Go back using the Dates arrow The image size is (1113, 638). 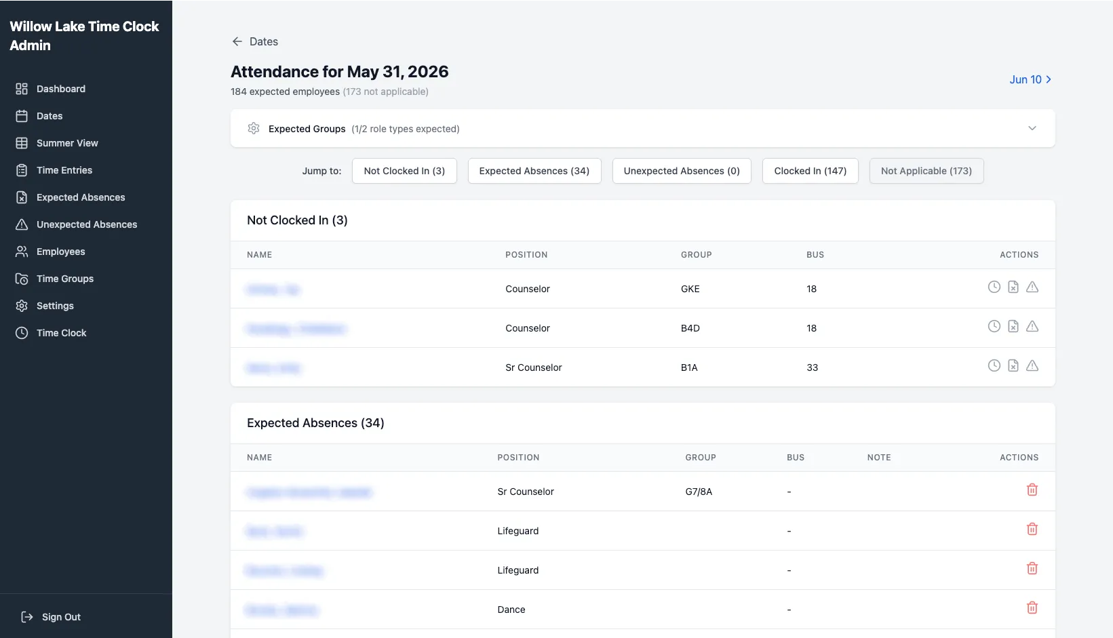(237, 41)
